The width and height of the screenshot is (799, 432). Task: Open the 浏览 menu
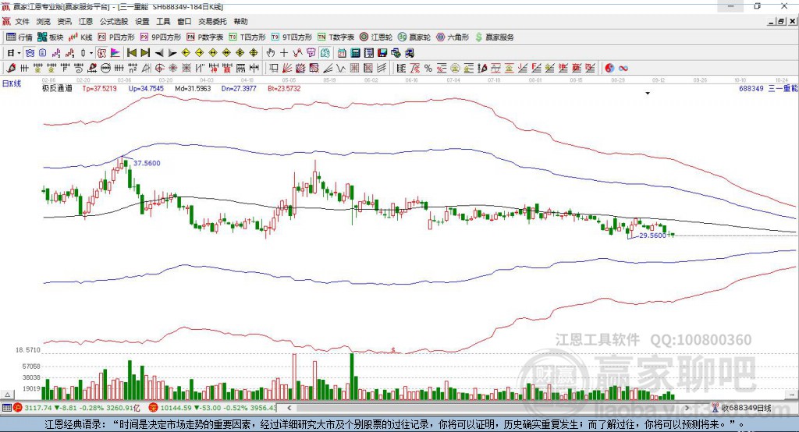44,21
